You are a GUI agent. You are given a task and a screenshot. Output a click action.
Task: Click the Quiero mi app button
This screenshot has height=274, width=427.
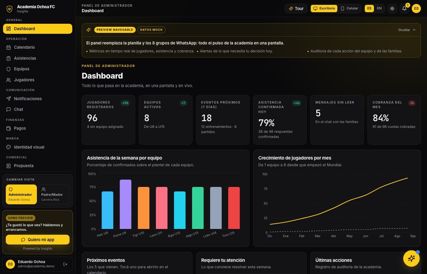(x=38, y=240)
